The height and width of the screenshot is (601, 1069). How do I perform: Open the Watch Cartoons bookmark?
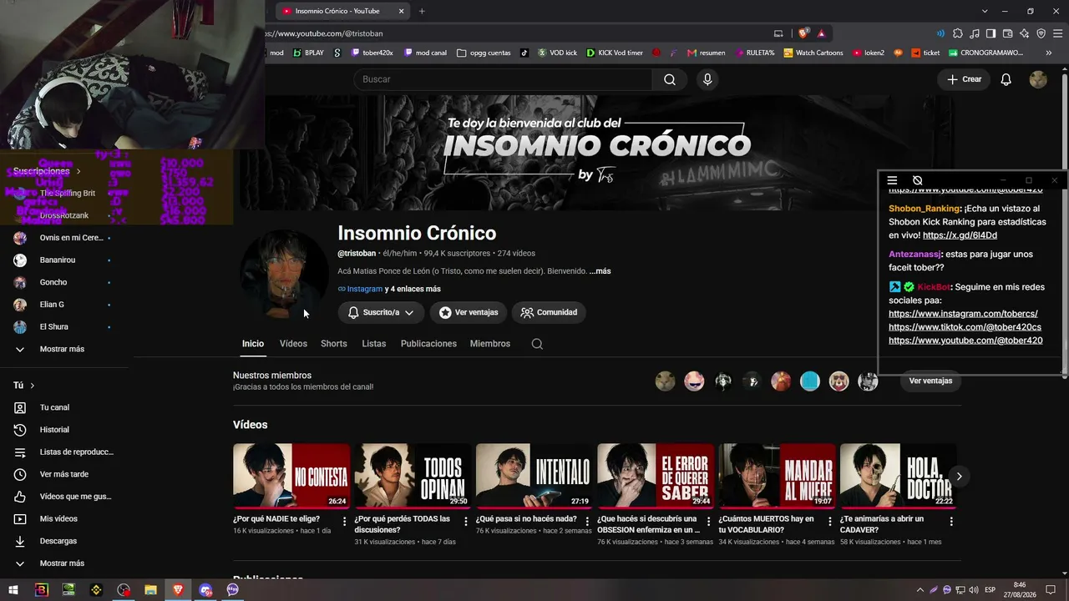(812, 53)
